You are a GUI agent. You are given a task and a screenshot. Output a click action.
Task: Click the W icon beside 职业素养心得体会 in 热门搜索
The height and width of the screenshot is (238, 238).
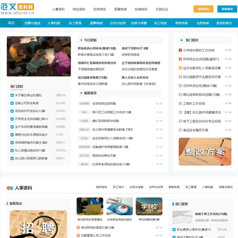pyautogui.click(x=174, y=230)
